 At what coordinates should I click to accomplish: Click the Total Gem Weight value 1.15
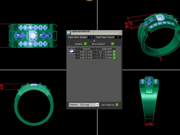pos(91,37)
